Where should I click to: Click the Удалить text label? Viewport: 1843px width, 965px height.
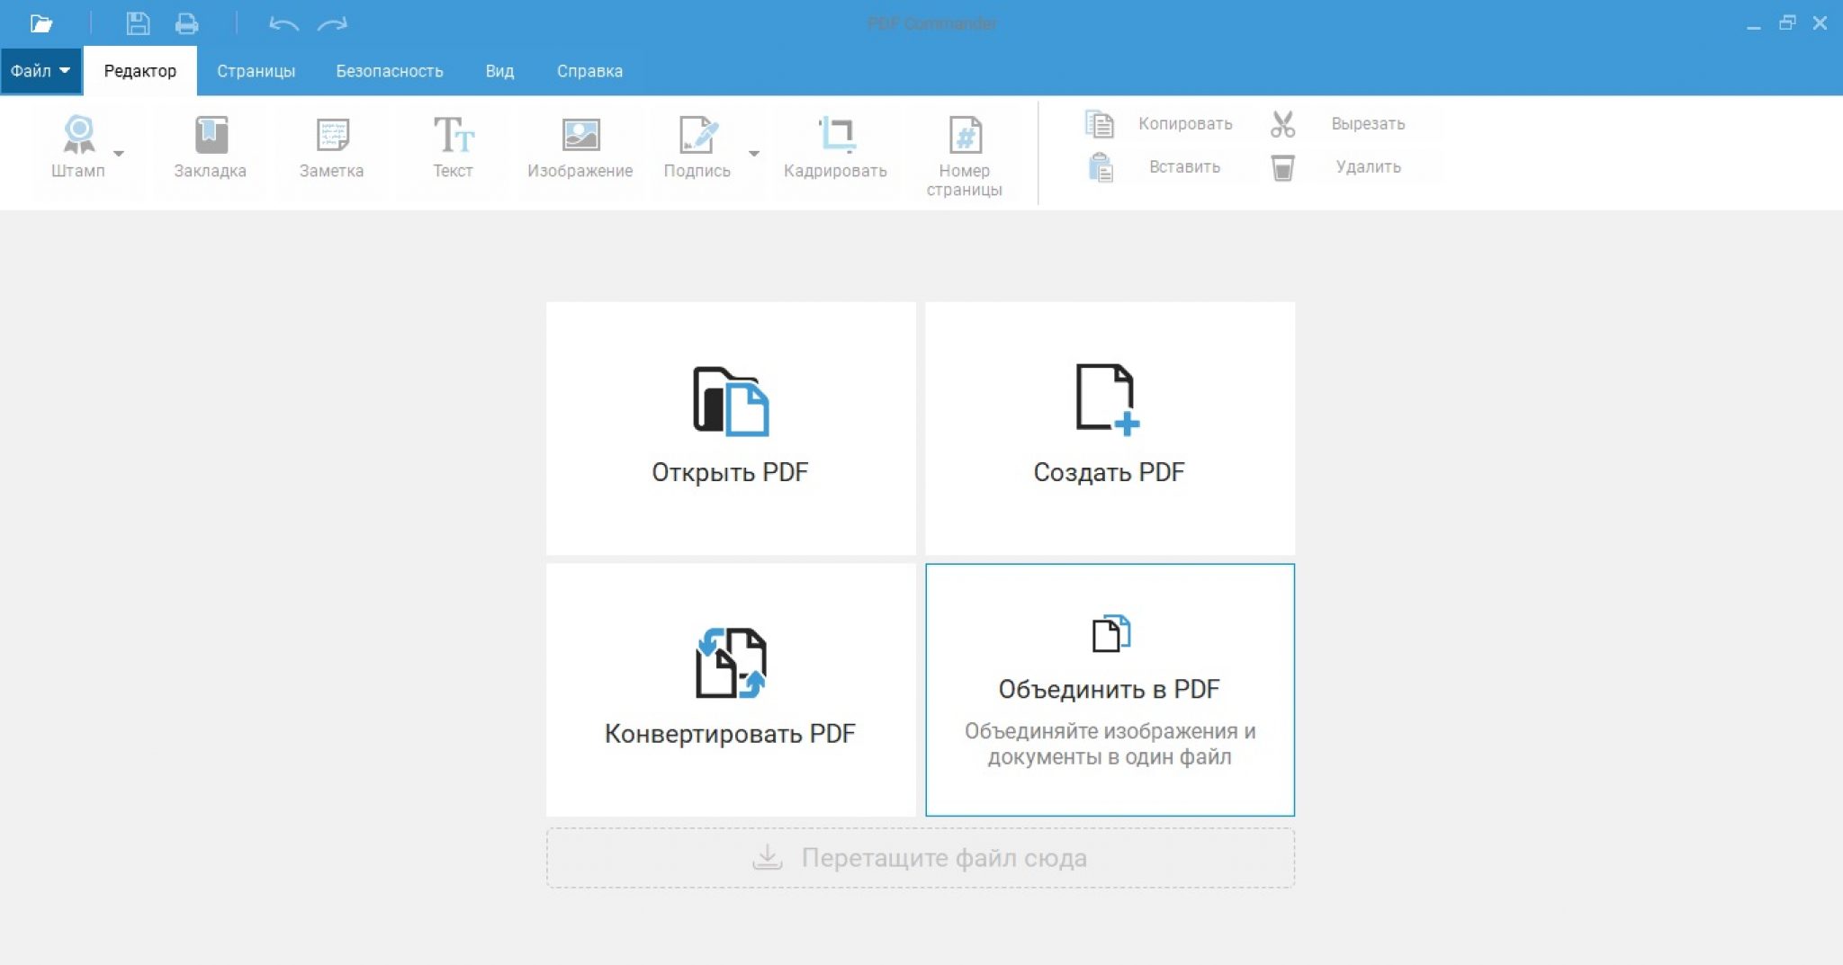1368,167
